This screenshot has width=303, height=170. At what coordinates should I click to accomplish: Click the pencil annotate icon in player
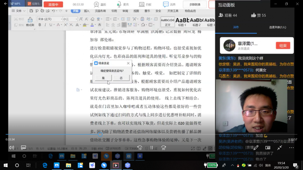pyautogui.click(x=256, y=148)
